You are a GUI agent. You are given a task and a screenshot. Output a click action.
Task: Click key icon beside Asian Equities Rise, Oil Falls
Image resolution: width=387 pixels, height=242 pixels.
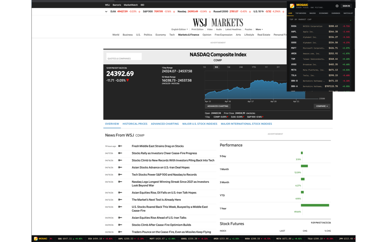[x=120, y=192]
